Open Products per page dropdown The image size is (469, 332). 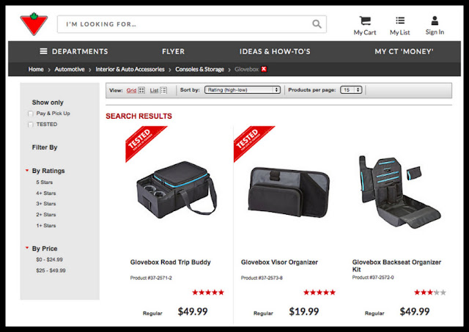tap(351, 90)
